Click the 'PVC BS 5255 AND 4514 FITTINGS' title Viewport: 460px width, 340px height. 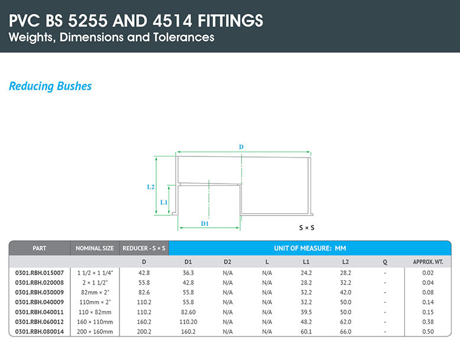click(x=136, y=21)
